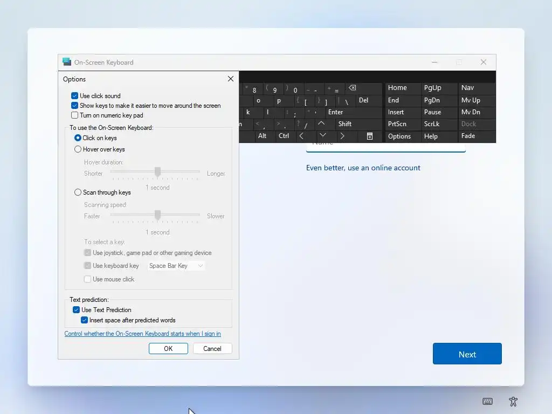
Task: Close the Options dialog
Action: click(x=231, y=79)
